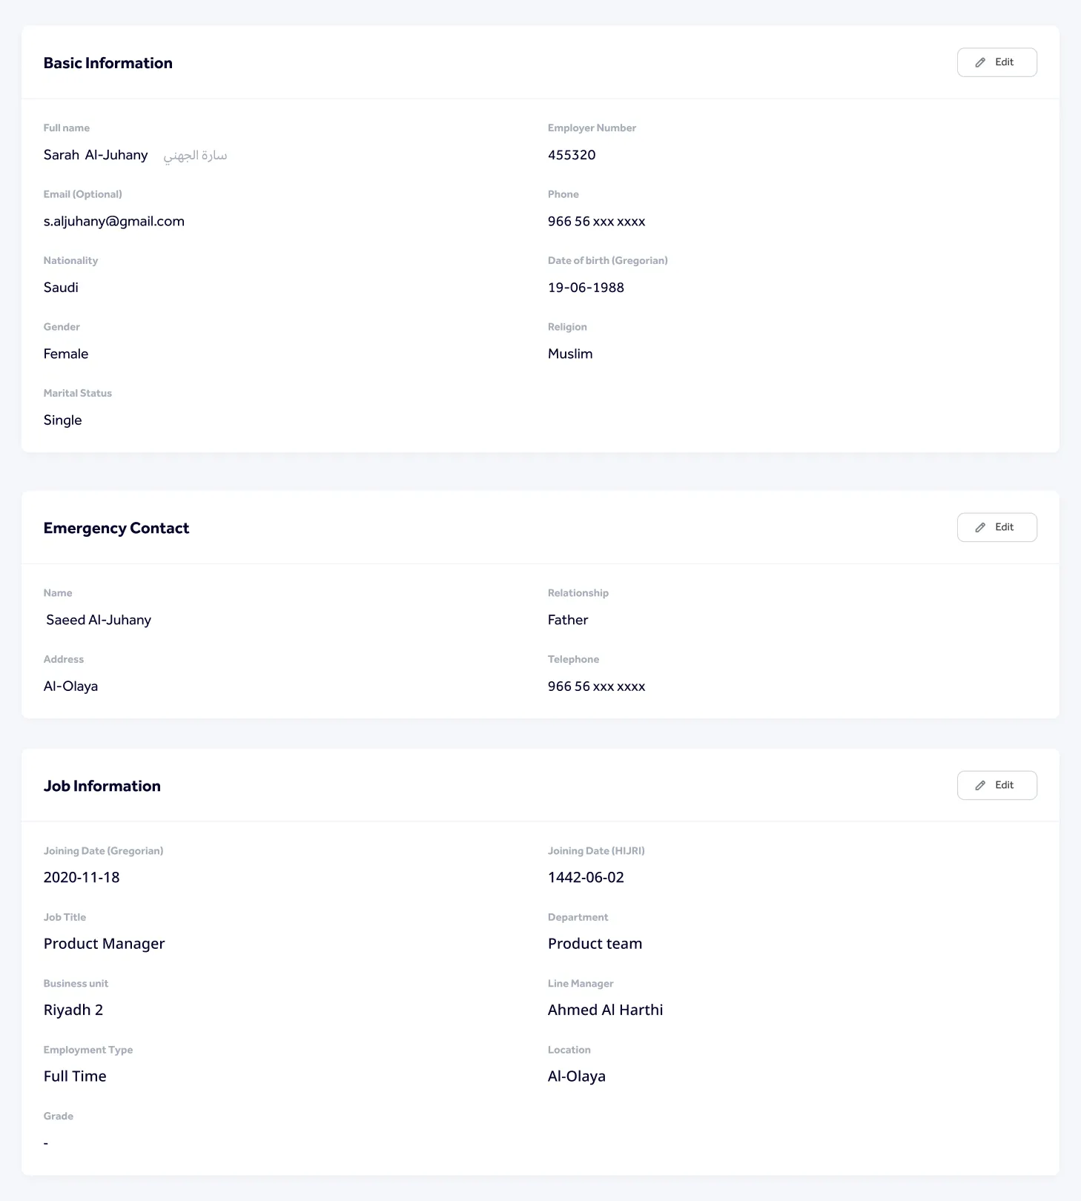The image size is (1081, 1201).
Task: Click the pencil icon in Emergency Contact
Action: (980, 528)
